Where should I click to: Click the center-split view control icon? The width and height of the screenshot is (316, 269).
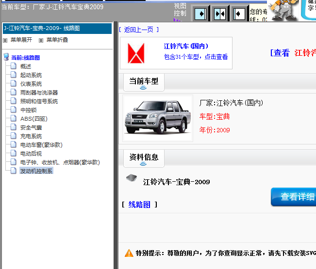click(220, 14)
